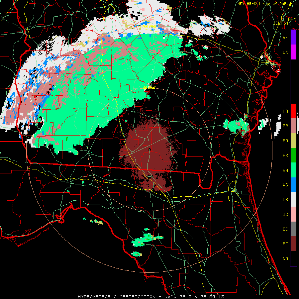Click the IC ice crystals pink swatch
This screenshot has width=299, height=299.
coord(293,214)
